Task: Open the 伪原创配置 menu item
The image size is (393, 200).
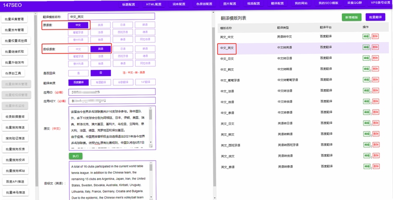Action: tap(204, 4)
